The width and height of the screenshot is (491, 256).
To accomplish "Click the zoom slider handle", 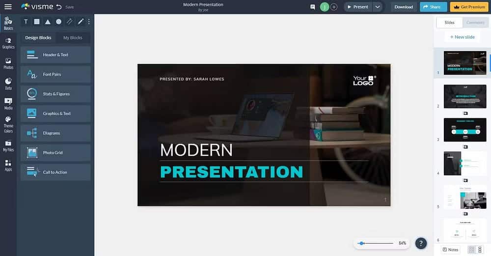I will point(361,243).
